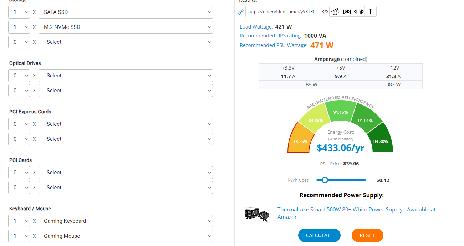Click the orange 471 W value
This screenshot has height=246, width=464.
[x=322, y=45]
